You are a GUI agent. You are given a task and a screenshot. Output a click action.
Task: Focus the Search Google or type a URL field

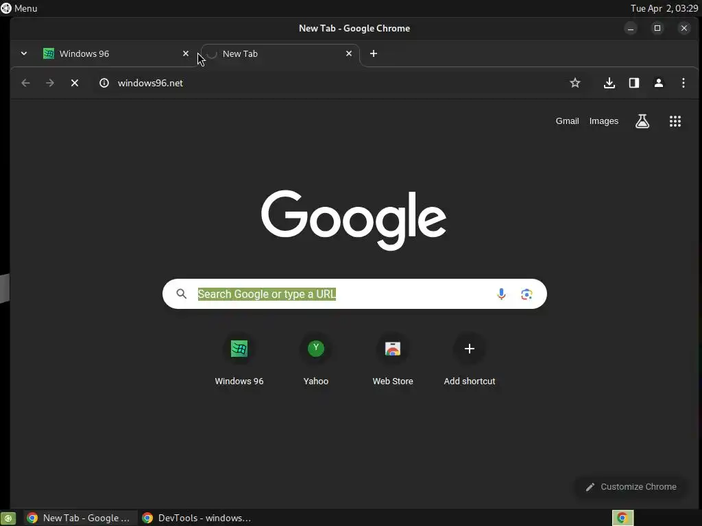(354, 294)
